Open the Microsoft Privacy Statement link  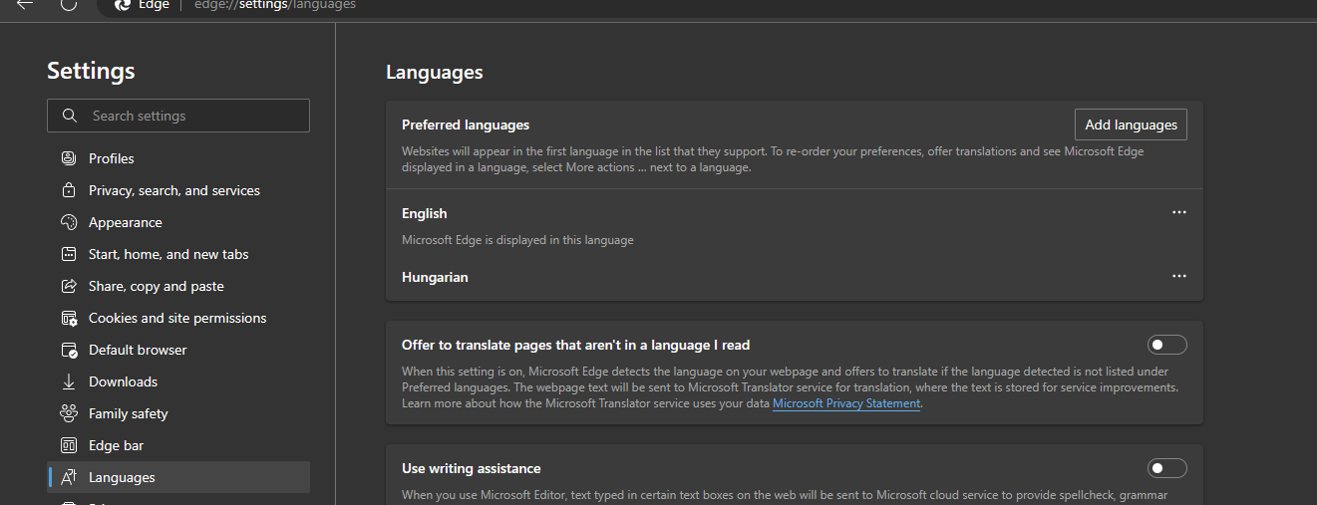(846, 403)
